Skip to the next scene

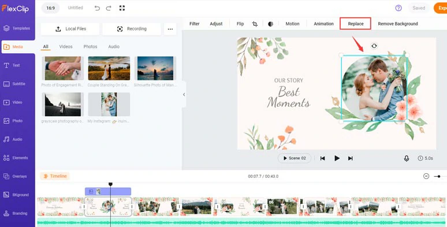click(x=351, y=158)
